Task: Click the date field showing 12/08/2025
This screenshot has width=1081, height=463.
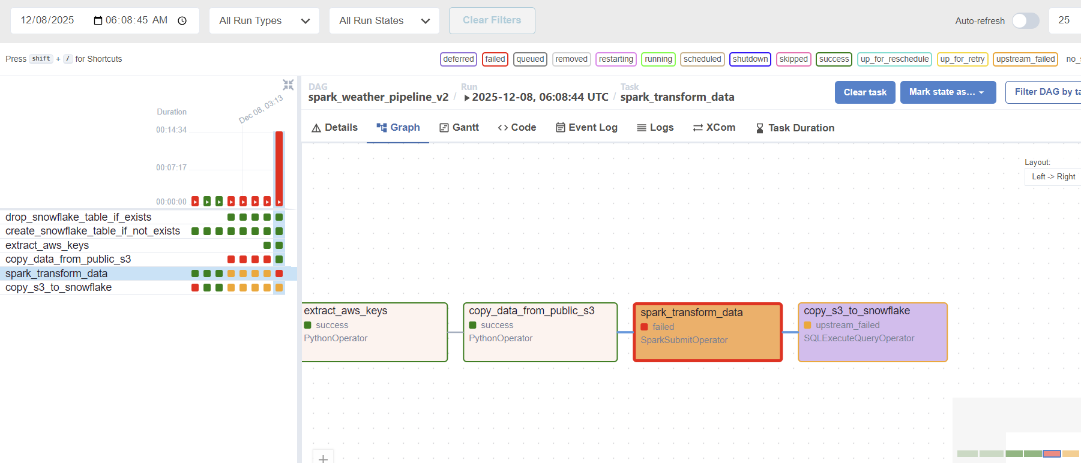Action: coord(47,20)
